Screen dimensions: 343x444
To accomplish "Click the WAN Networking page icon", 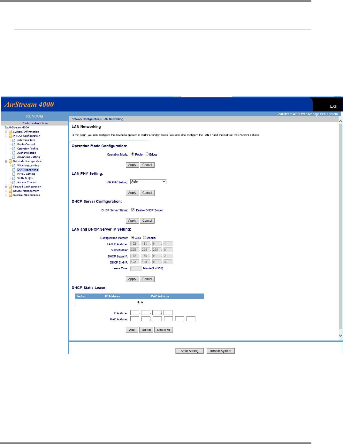I will point(14,165).
